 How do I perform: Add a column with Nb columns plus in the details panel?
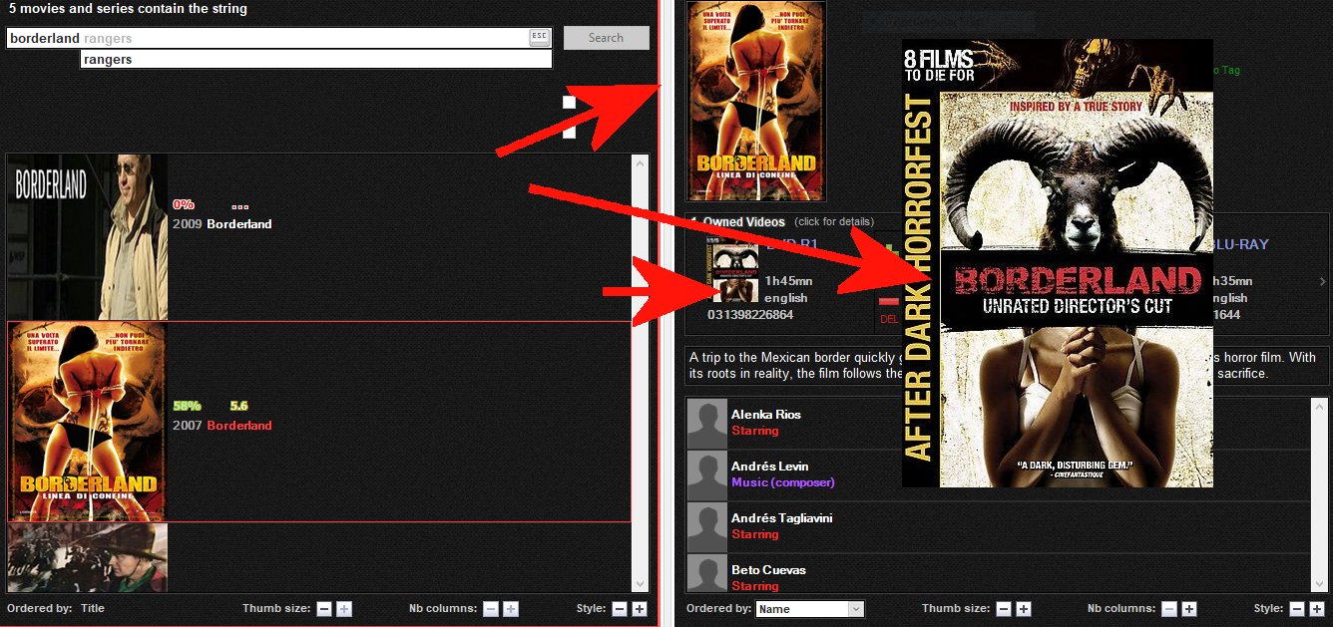[1188, 609]
